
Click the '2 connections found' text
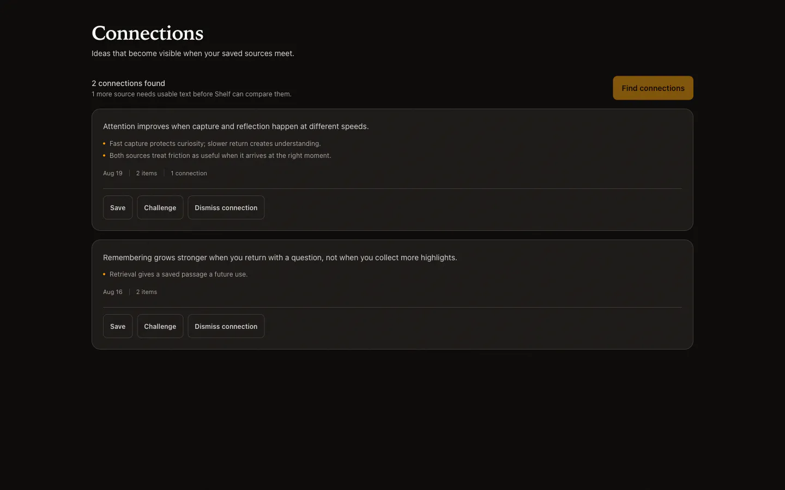pos(128,83)
